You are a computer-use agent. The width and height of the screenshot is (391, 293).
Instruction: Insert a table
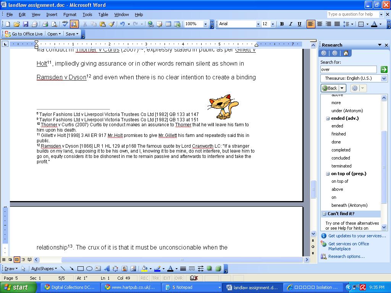[x=168, y=24]
